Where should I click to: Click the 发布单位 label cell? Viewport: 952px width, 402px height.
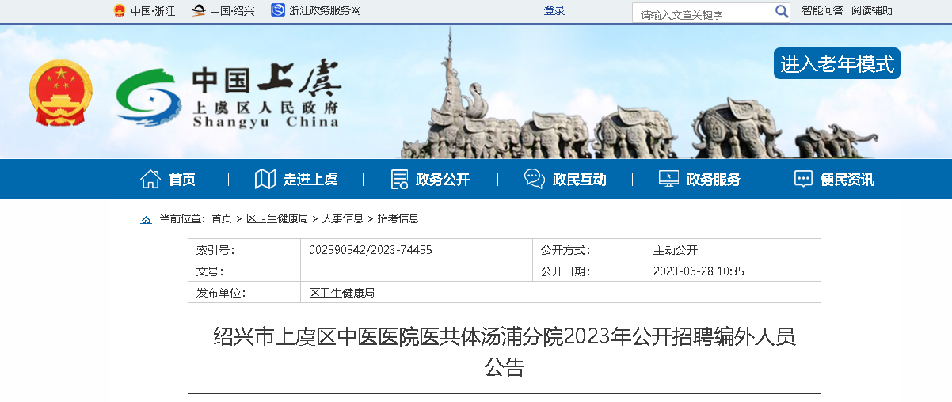click(x=244, y=293)
